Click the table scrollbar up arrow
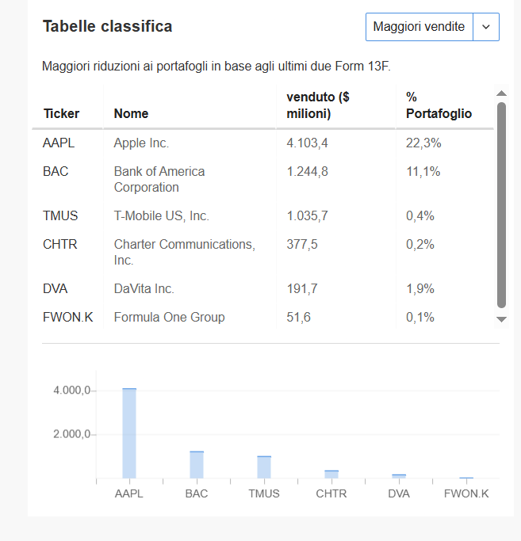Image resolution: width=521 pixels, height=541 pixels. coord(501,93)
